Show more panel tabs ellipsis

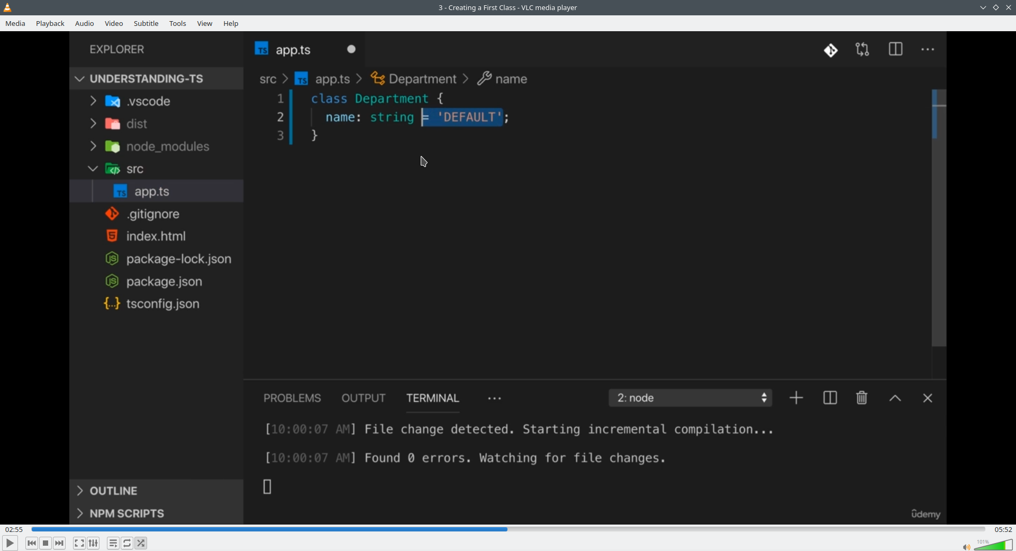pyautogui.click(x=494, y=399)
